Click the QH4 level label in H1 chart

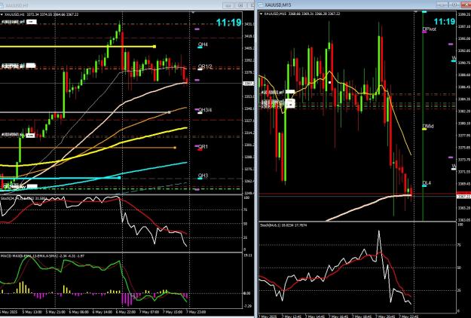point(203,44)
